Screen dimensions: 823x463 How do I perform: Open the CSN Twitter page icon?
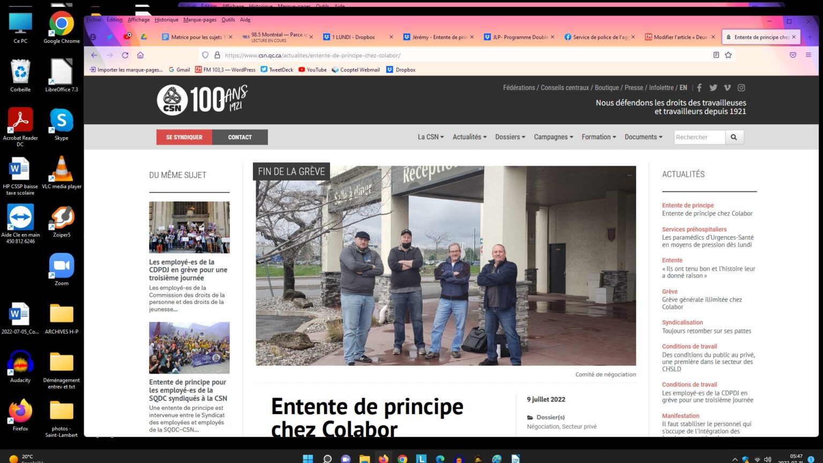click(x=713, y=88)
